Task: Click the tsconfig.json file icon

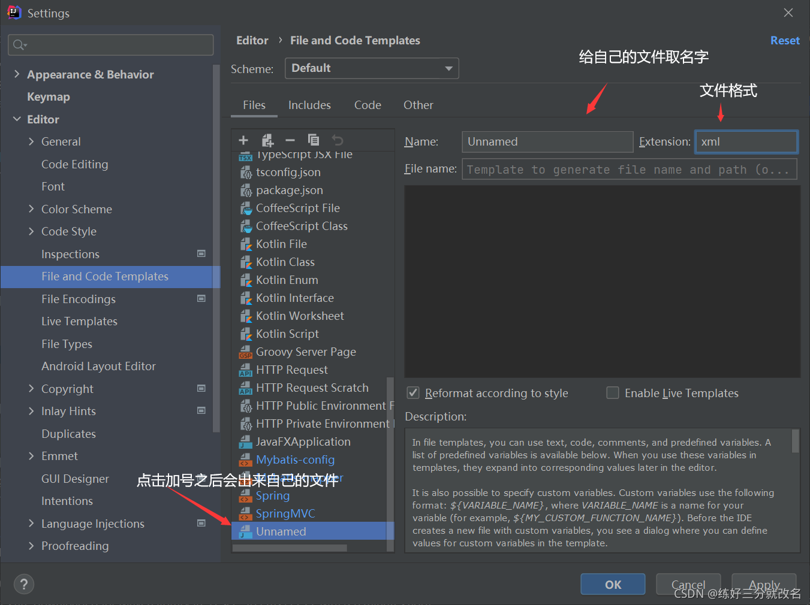Action: tap(246, 173)
